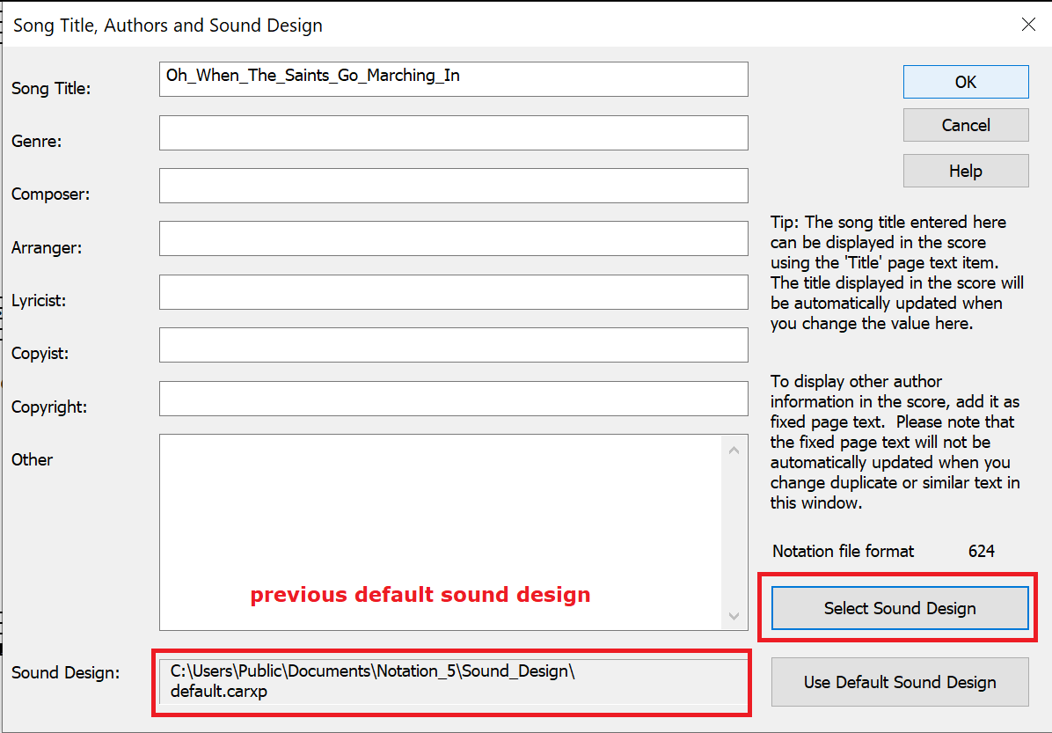Click the Select Sound Design button
The height and width of the screenshot is (733, 1052).
click(899, 608)
